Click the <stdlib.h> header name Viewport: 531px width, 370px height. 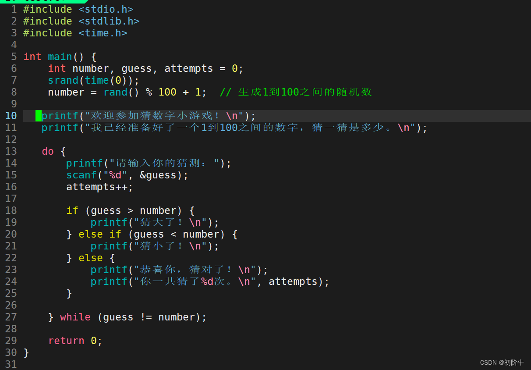[x=109, y=21]
